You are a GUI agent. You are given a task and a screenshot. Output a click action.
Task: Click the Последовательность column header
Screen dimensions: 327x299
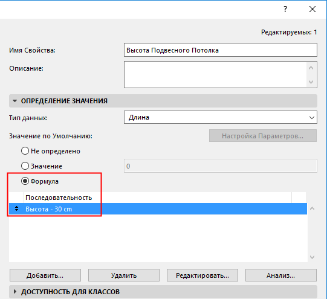pos(158,198)
